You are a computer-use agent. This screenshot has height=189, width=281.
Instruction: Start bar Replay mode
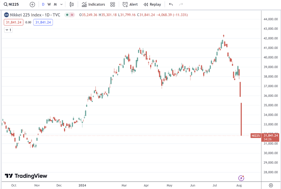pyautogui.click(x=153, y=4)
